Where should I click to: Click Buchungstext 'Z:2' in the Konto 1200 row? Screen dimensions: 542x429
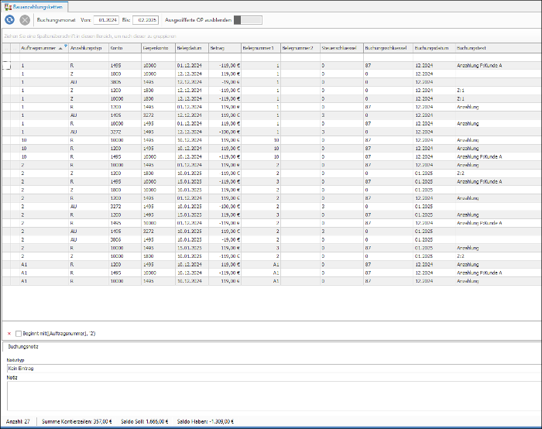point(461,173)
